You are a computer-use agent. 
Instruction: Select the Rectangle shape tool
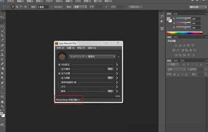coord(2,97)
